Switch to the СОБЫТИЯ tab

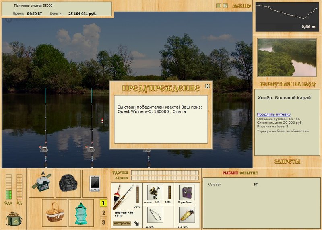pos(248,173)
